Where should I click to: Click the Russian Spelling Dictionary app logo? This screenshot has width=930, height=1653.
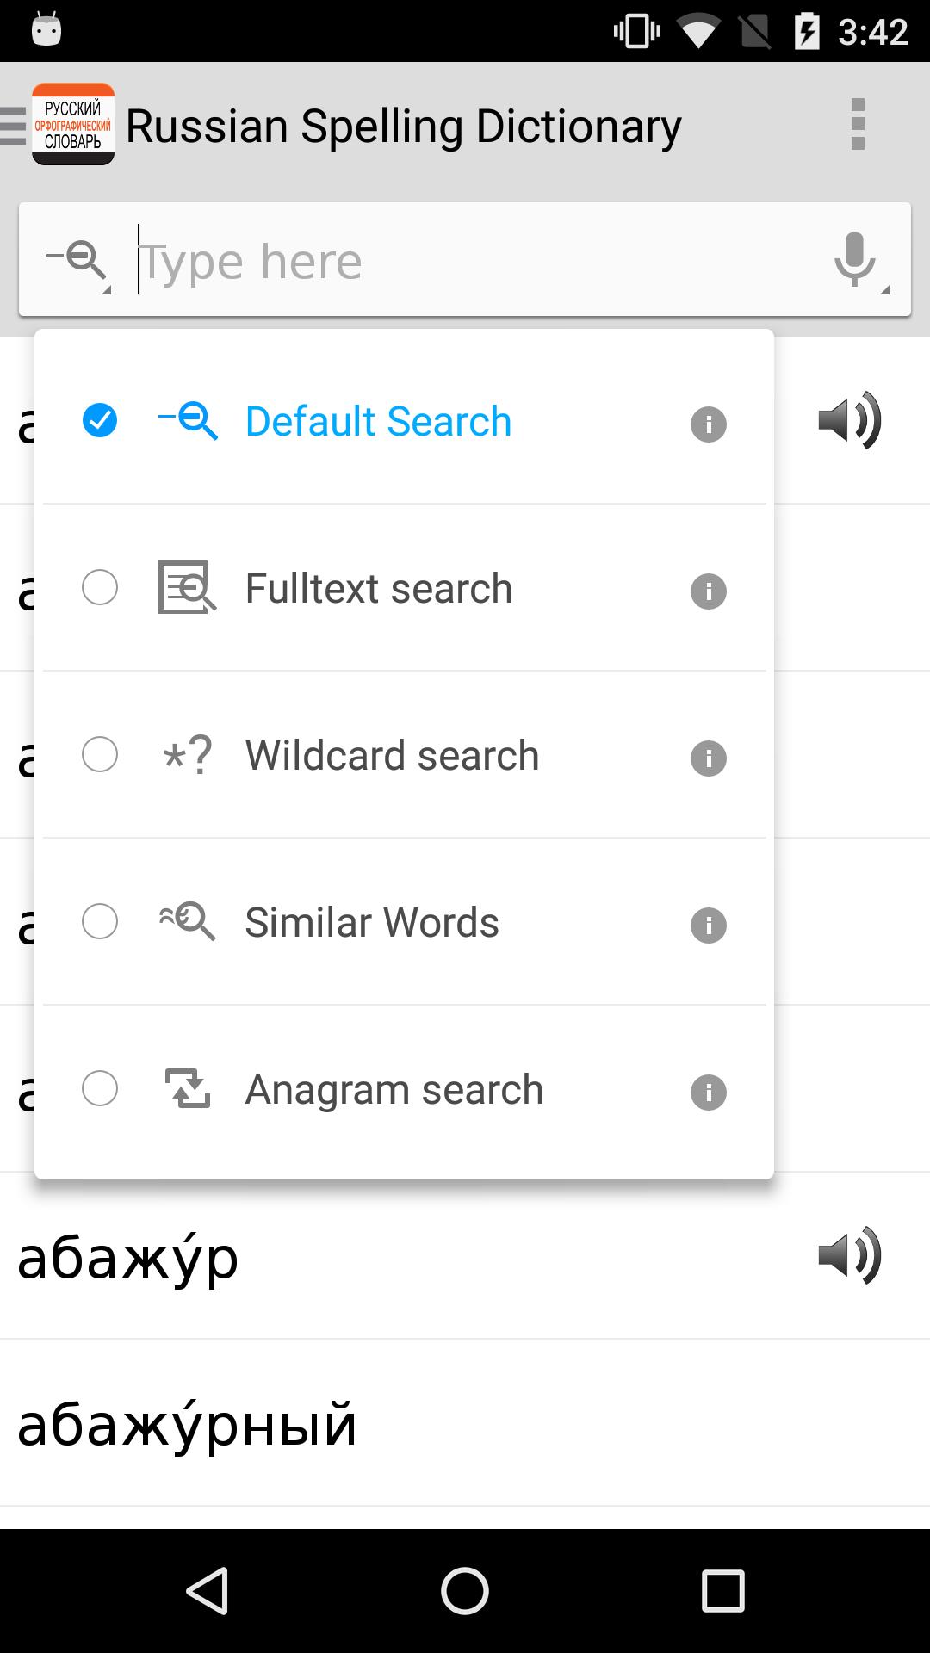tap(73, 123)
